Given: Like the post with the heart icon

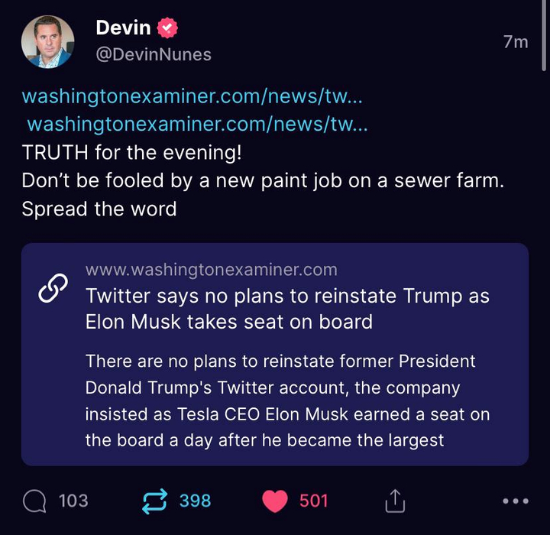Looking at the screenshot, I should (274, 501).
